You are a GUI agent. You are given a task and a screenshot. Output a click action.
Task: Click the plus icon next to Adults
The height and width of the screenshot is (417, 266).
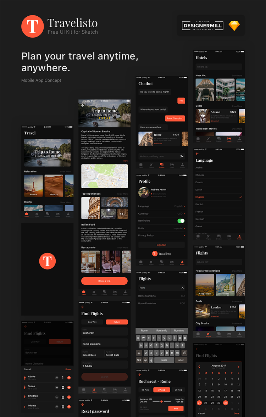(x=69, y=378)
